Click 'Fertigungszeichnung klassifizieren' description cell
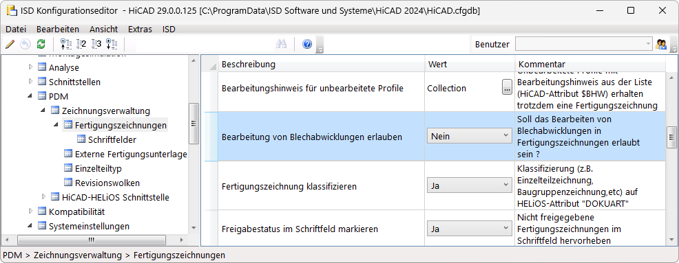This screenshot has width=679, height=263. coord(321,186)
